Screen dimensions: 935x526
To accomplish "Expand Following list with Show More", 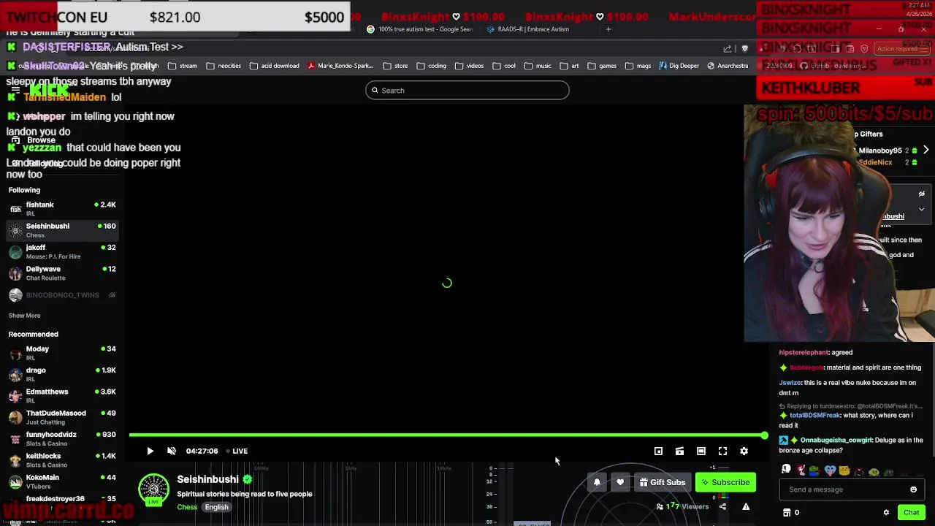I will click(24, 316).
